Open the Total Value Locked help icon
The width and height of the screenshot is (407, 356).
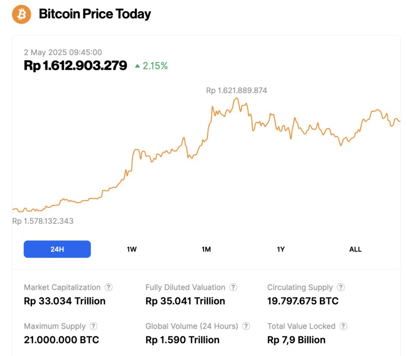click(x=343, y=326)
